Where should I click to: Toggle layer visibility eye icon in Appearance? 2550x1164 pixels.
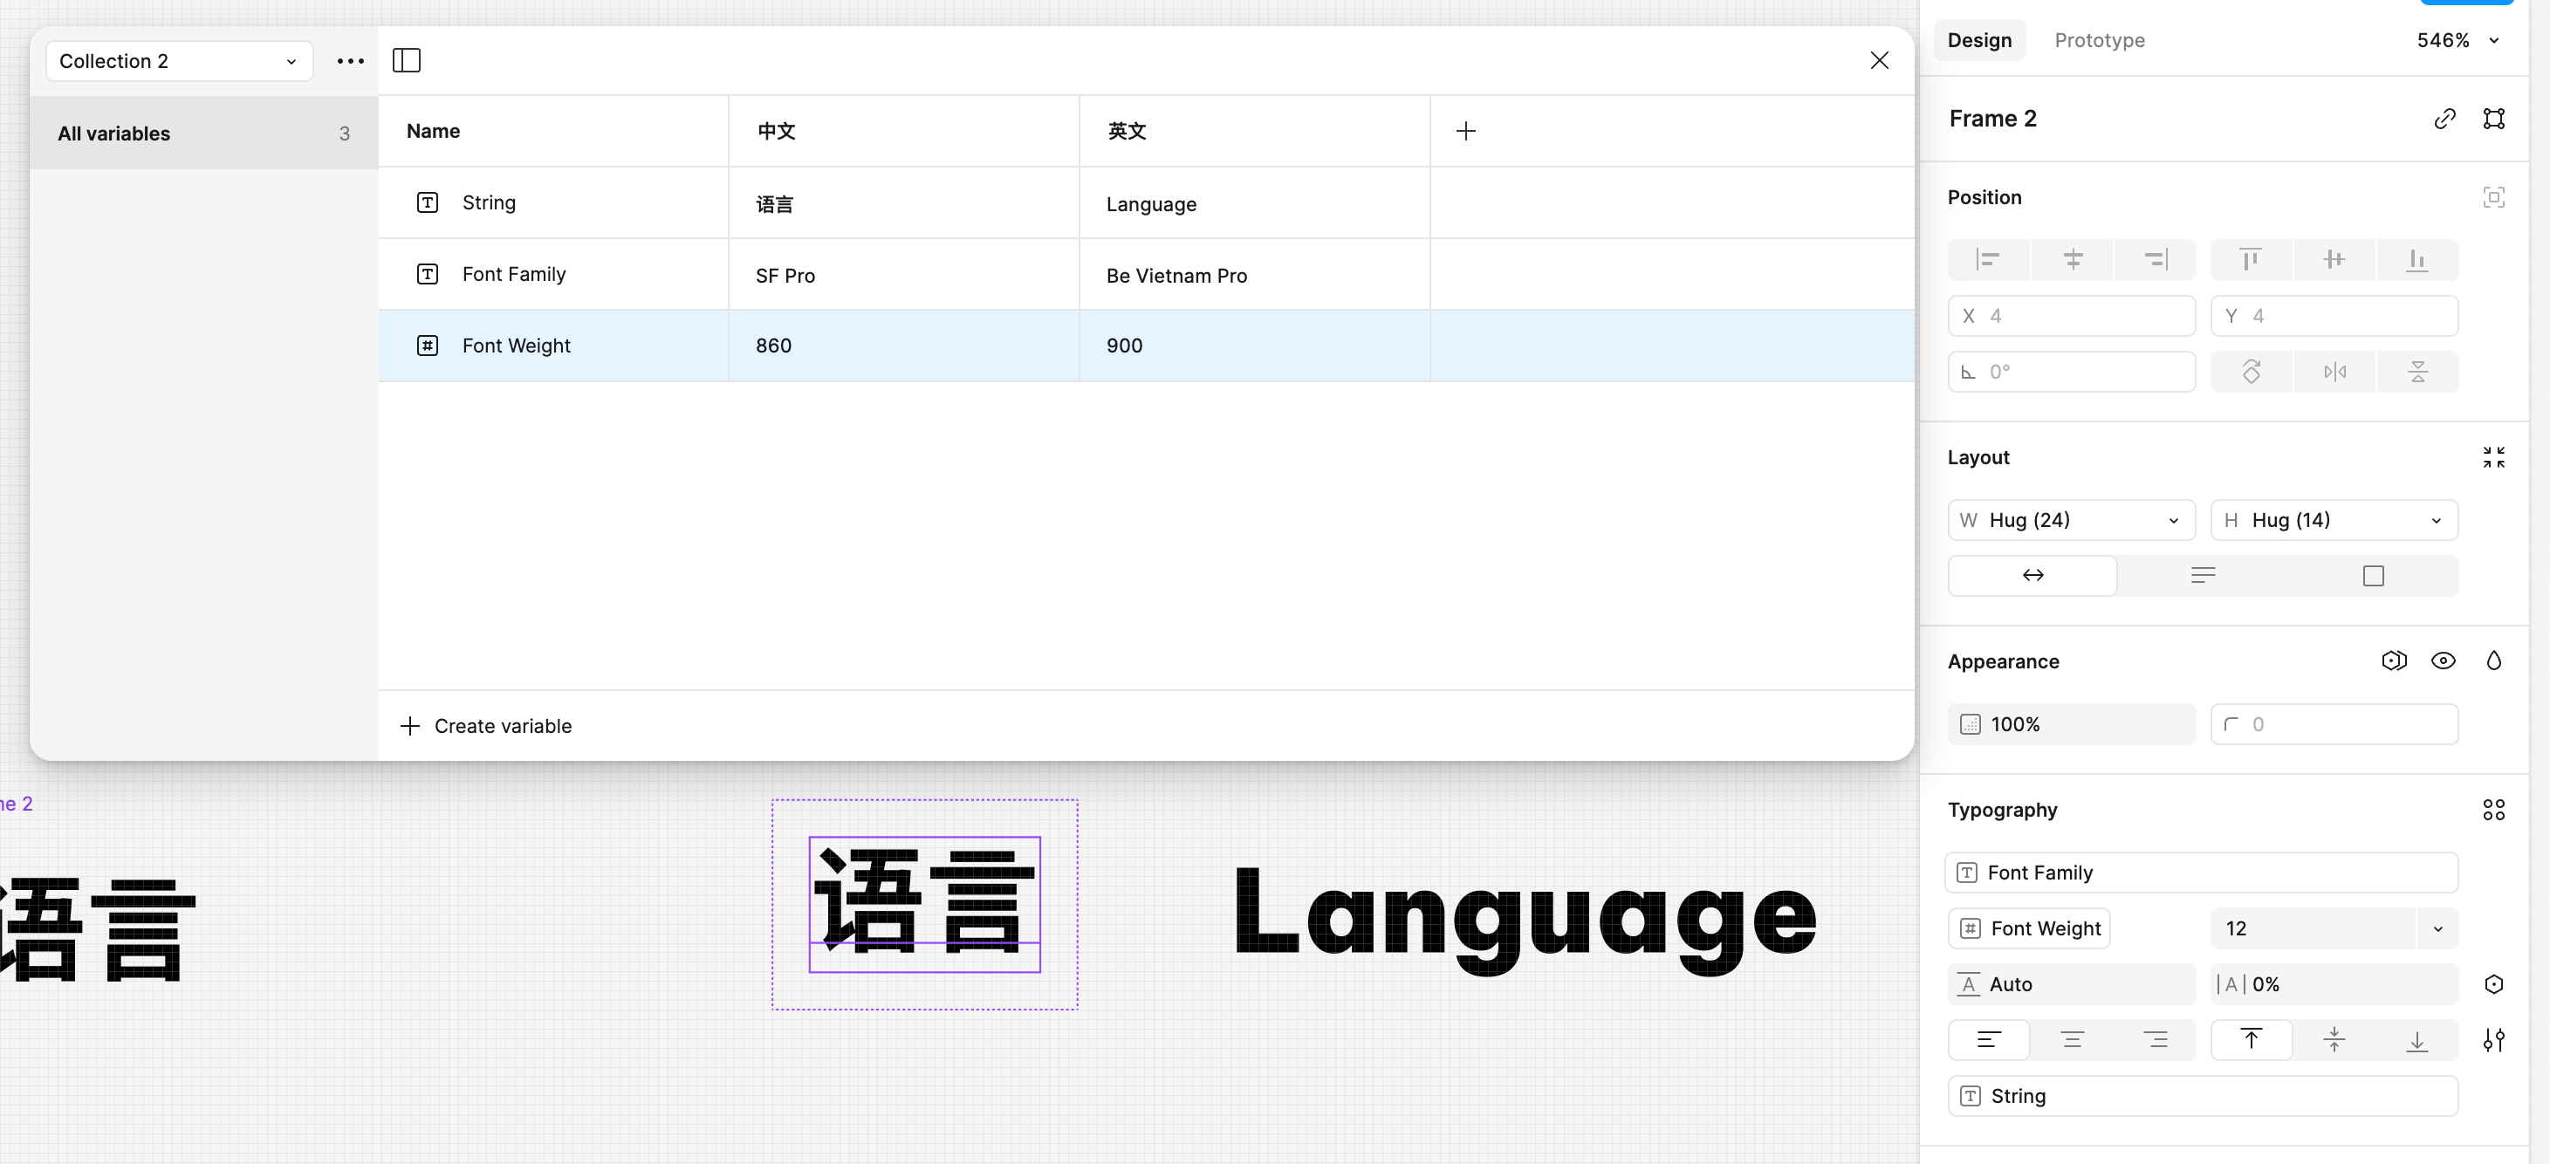point(2443,661)
